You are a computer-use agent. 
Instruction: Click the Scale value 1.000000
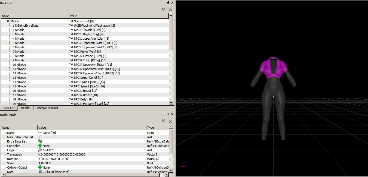45,163
